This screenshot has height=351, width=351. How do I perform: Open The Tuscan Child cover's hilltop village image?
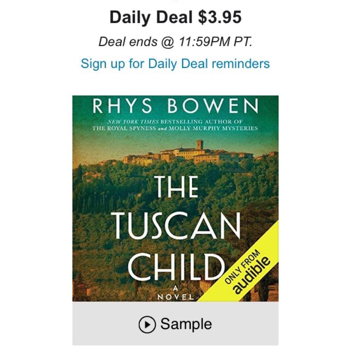tap(188, 152)
